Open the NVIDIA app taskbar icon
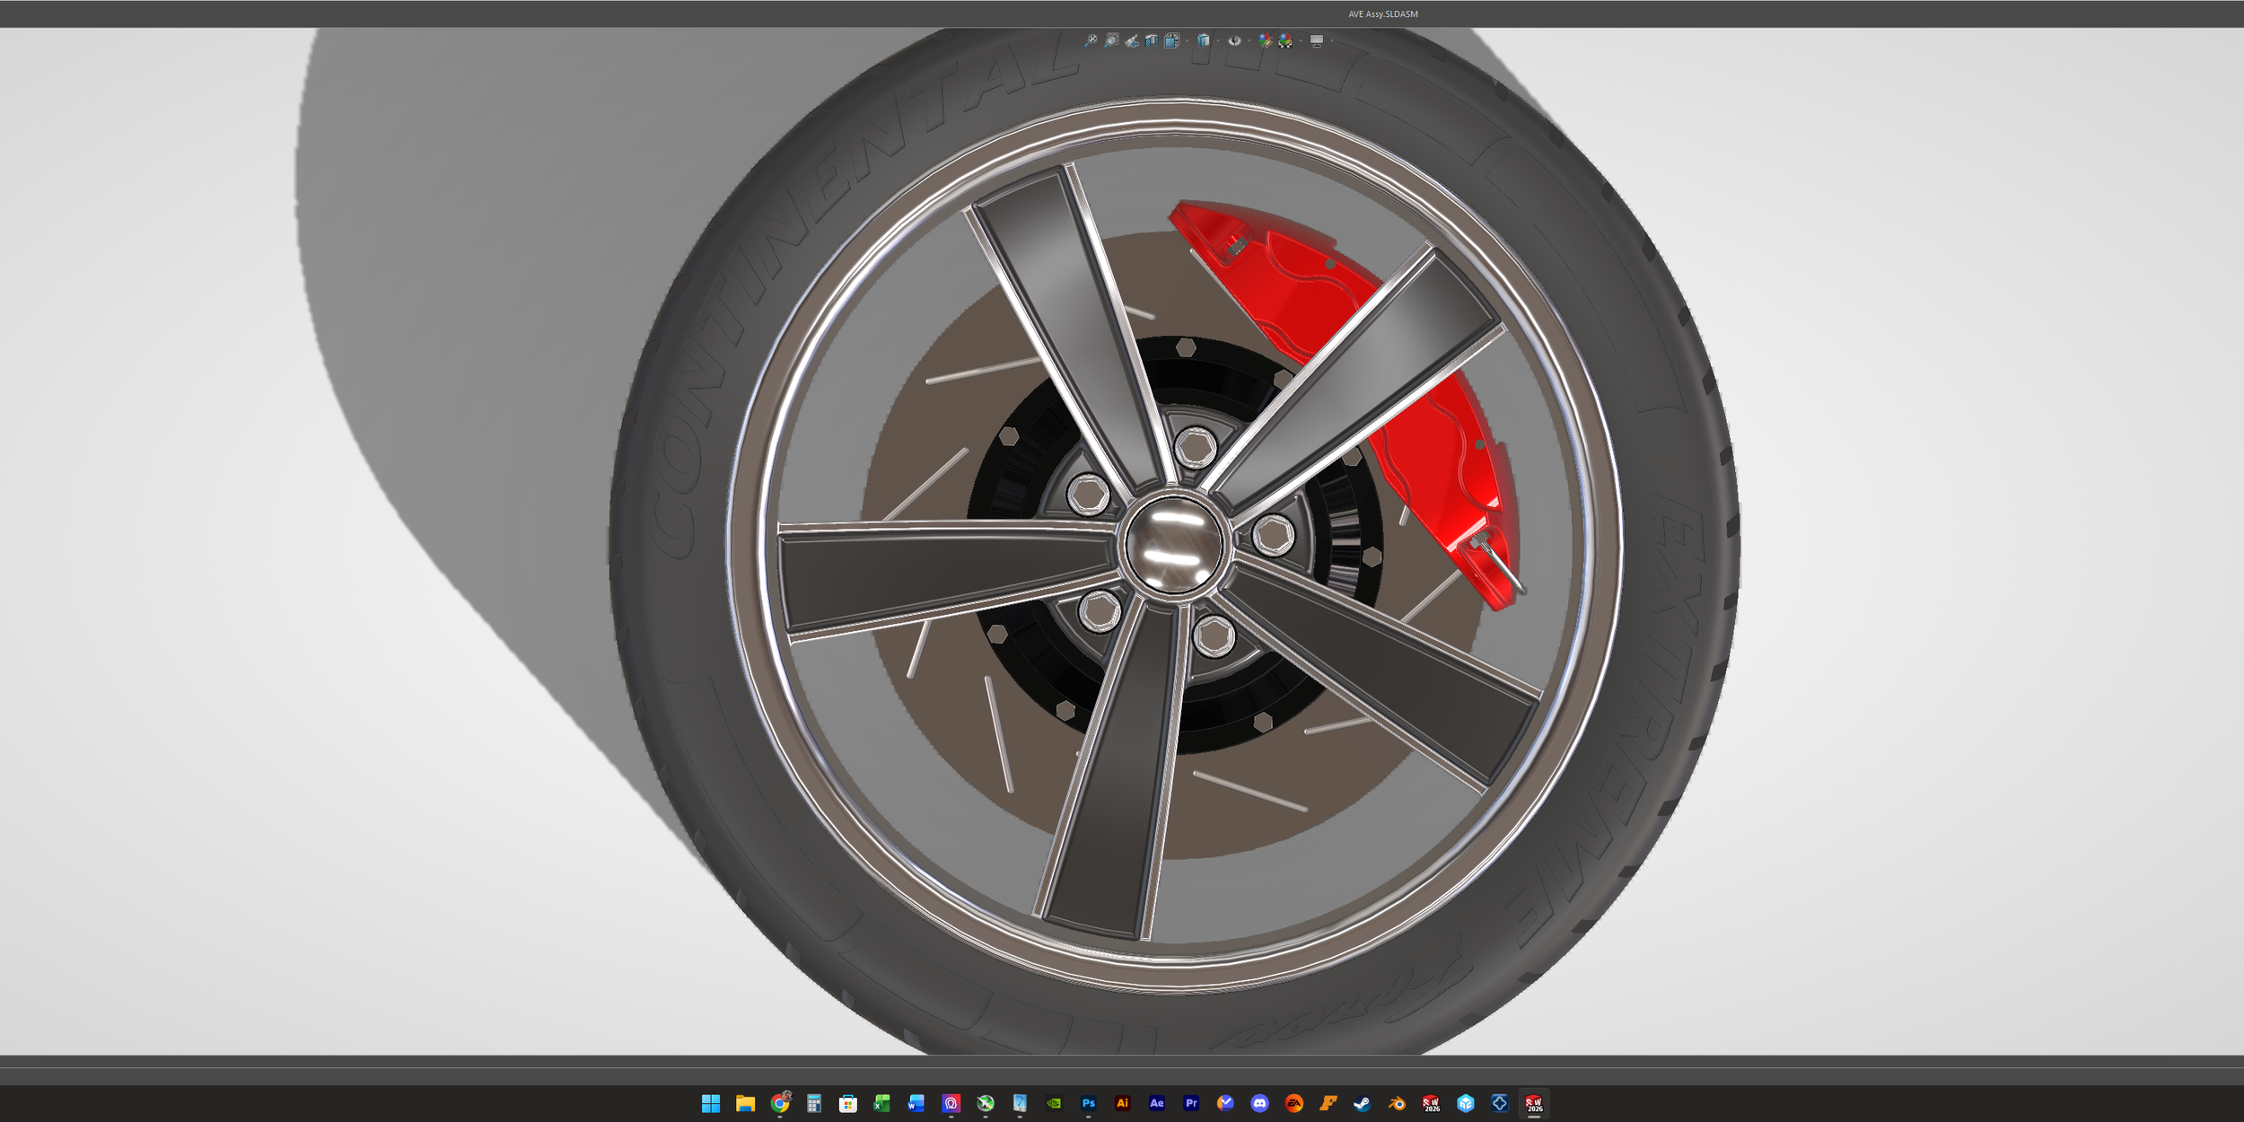The width and height of the screenshot is (2244, 1122). 1054,1104
